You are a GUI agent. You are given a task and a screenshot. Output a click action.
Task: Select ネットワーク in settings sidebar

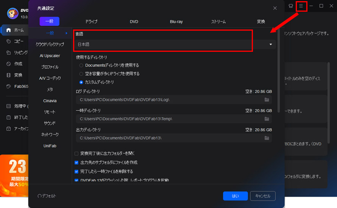(50, 134)
